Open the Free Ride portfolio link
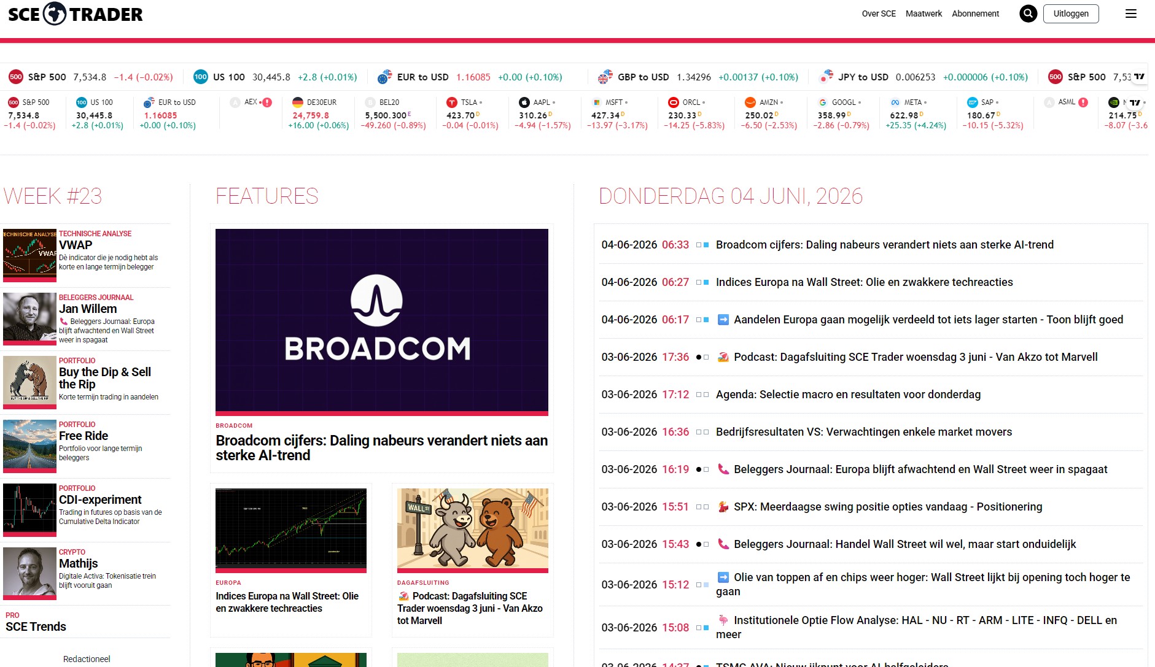 [84, 436]
